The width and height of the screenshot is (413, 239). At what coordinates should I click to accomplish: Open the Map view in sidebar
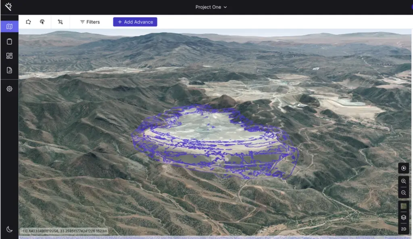click(x=9, y=27)
